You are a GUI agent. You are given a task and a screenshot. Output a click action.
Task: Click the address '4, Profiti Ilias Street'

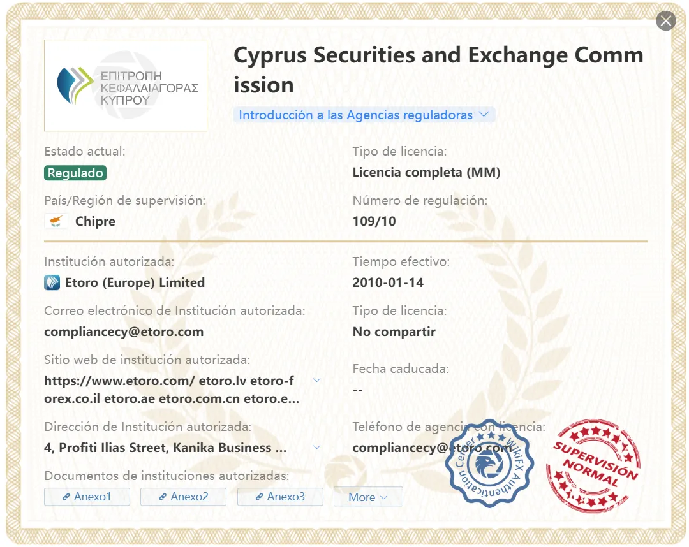point(107,448)
